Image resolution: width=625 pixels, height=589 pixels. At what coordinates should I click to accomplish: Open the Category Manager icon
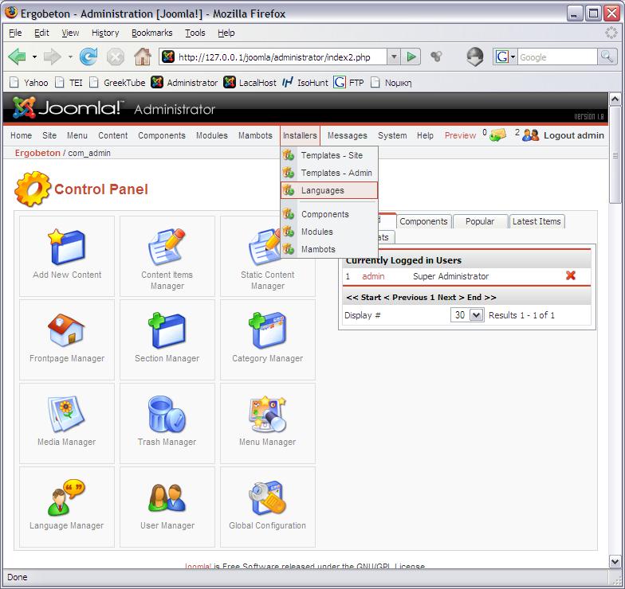(x=268, y=331)
